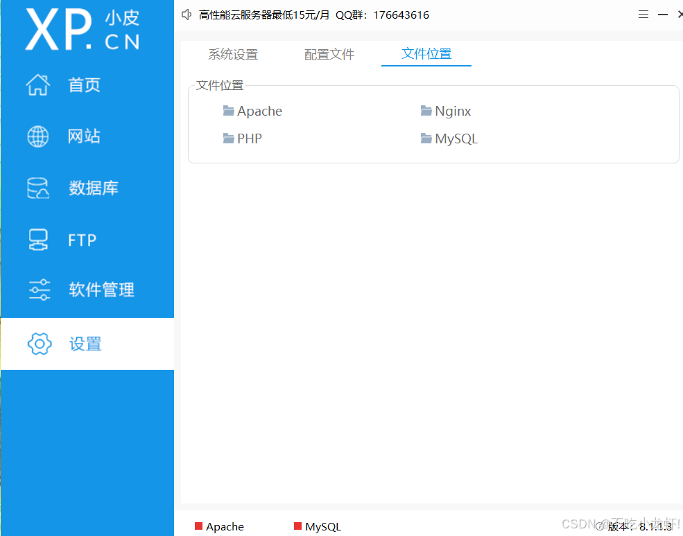Image resolution: width=683 pixels, height=536 pixels.
Task: Switch to the 系统设置 tab
Action: [x=232, y=54]
